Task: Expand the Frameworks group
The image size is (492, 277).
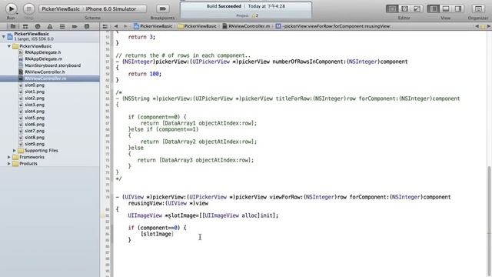Action: 9,157
